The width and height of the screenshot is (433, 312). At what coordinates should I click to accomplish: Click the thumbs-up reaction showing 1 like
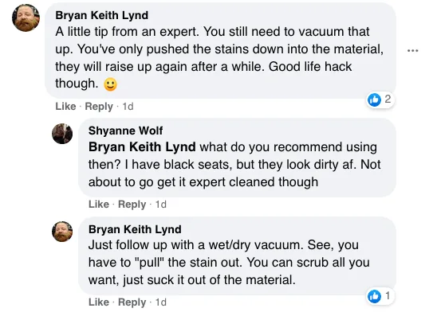tap(380, 296)
